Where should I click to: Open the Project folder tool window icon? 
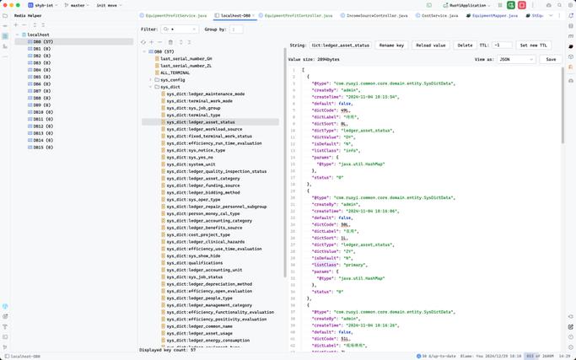(5, 16)
